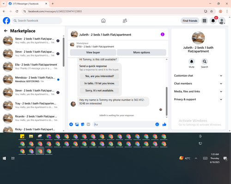Bookmark this page with the star icon
The width and height of the screenshot is (231, 184).
(x=212, y=11)
